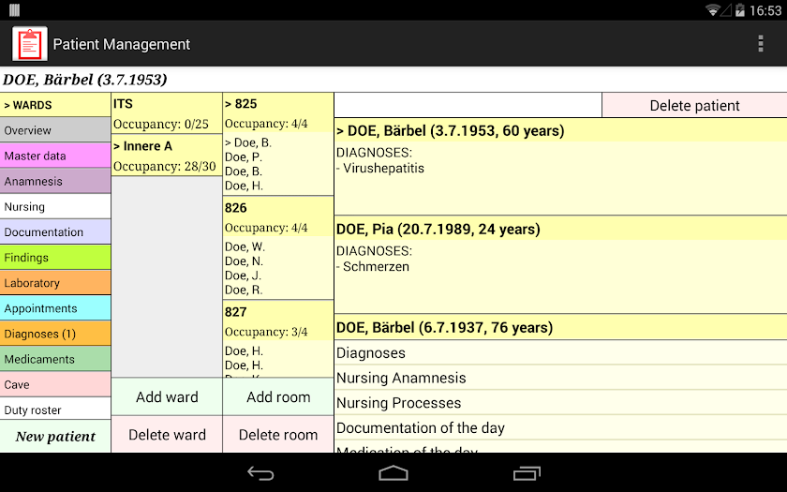
Task: Select the WARDS sidebar entry
Action: [55, 105]
